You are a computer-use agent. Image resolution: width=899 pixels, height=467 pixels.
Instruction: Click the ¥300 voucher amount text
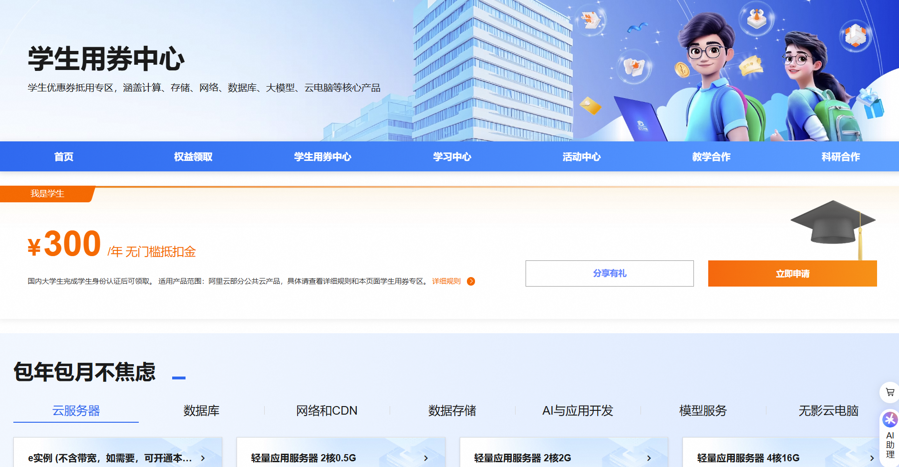(x=64, y=244)
